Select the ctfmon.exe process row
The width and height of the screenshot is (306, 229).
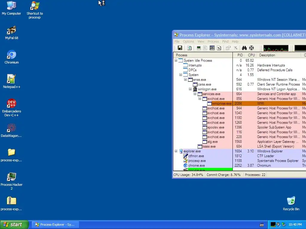tap(240, 156)
